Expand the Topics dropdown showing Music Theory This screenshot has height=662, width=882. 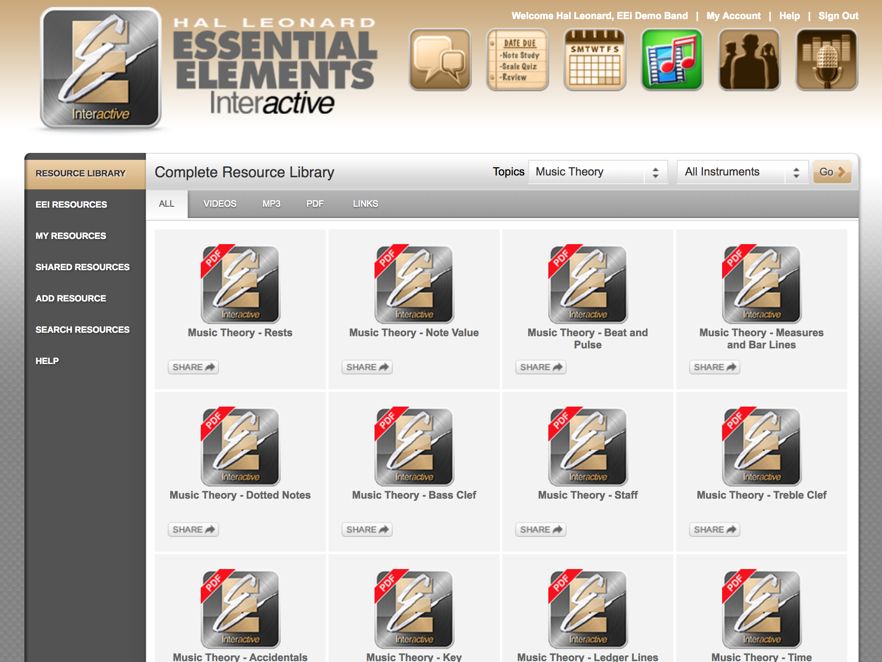pyautogui.click(x=598, y=172)
